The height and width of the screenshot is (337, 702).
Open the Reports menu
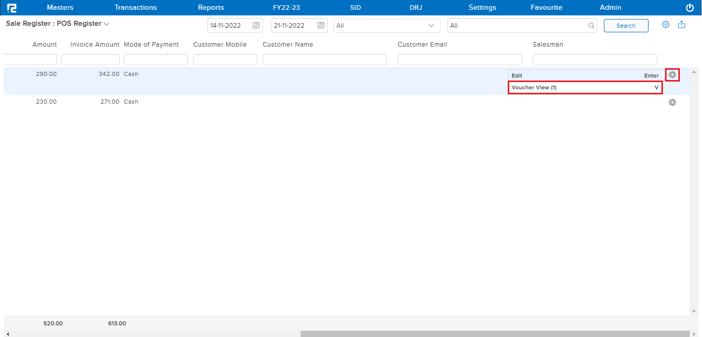tap(211, 8)
